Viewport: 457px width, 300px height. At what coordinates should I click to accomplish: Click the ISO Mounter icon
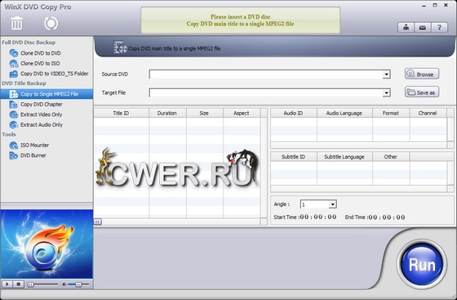point(13,145)
